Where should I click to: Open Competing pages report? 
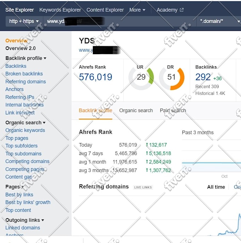coord(25,169)
